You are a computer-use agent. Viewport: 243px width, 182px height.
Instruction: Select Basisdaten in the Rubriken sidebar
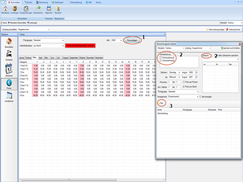9,43
